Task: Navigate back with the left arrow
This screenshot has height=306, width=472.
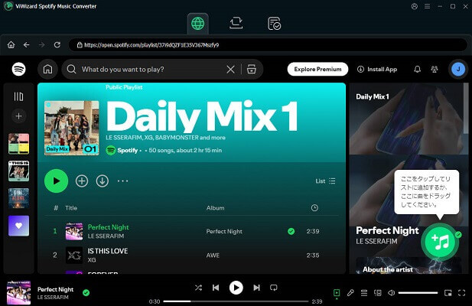Action: pyautogui.click(x=27, y=45)
